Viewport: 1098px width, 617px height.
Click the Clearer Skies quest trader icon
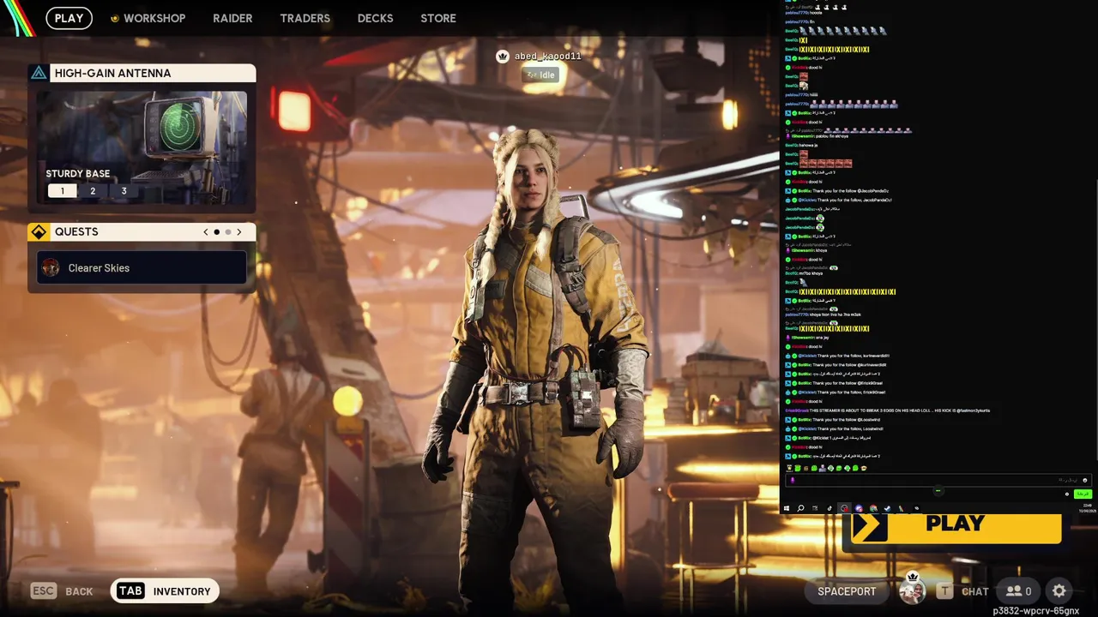point(51,268)
